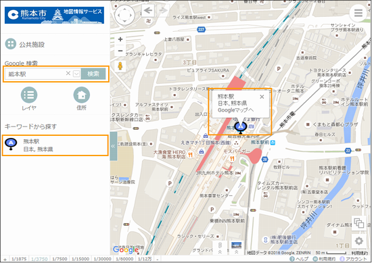Select the 1/30000 scale
Image resolution: width=372 pixels, height=263 pixels.
[x=103, y=259]
